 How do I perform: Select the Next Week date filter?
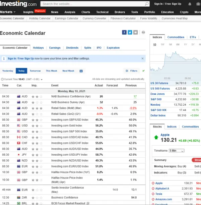[68, 71]
